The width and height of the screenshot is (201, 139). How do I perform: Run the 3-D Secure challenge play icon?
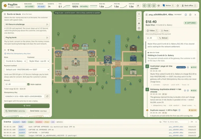point(47,25)
